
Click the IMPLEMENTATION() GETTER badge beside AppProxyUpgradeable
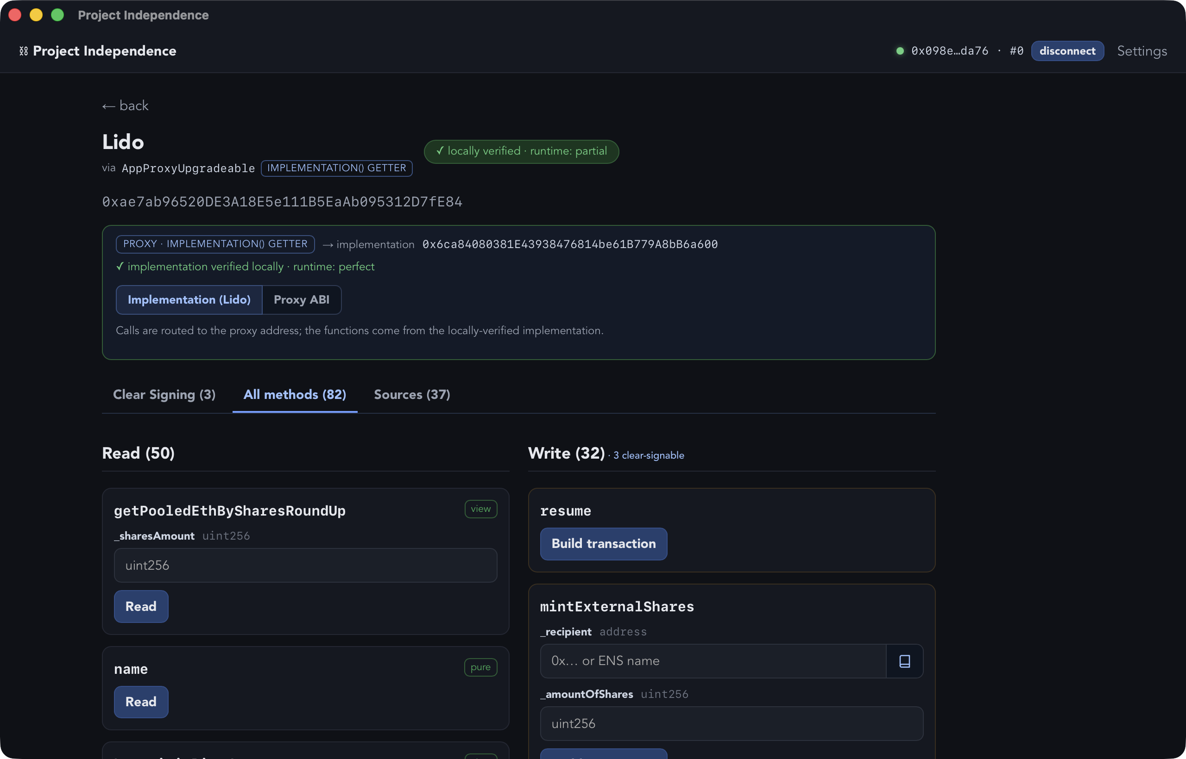pyautogui.click(x=336, y=168)
